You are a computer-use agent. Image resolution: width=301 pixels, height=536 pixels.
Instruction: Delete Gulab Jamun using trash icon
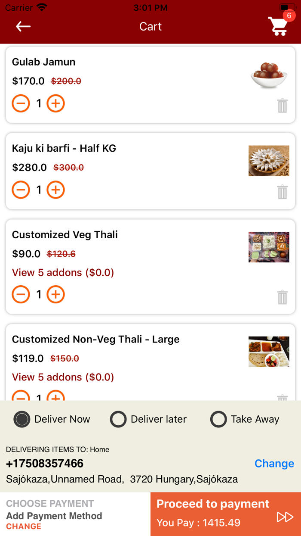click(x=282, y=106)
